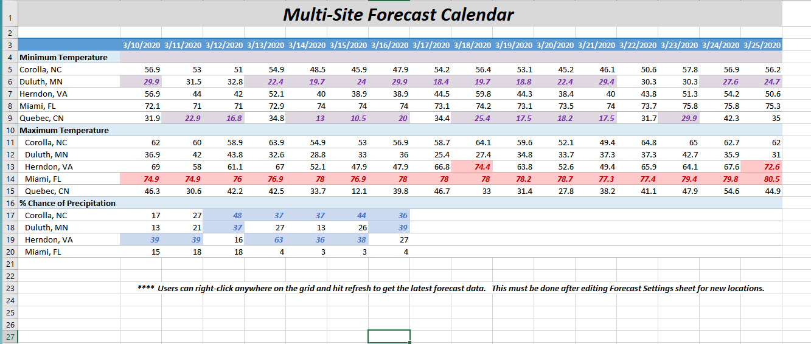Click Herndon max temperature highlighted value 74.4
The image size is (811, 344).
[x=482, y=167]
